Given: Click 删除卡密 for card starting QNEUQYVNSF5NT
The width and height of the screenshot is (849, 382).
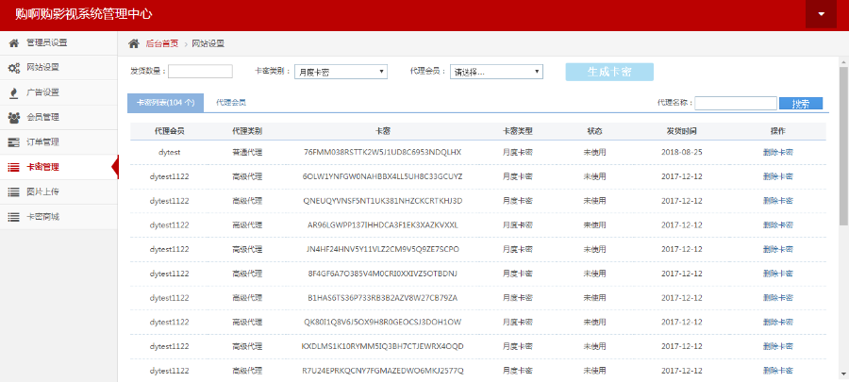Looking at the screenshot, I should [x=778, y=201].
